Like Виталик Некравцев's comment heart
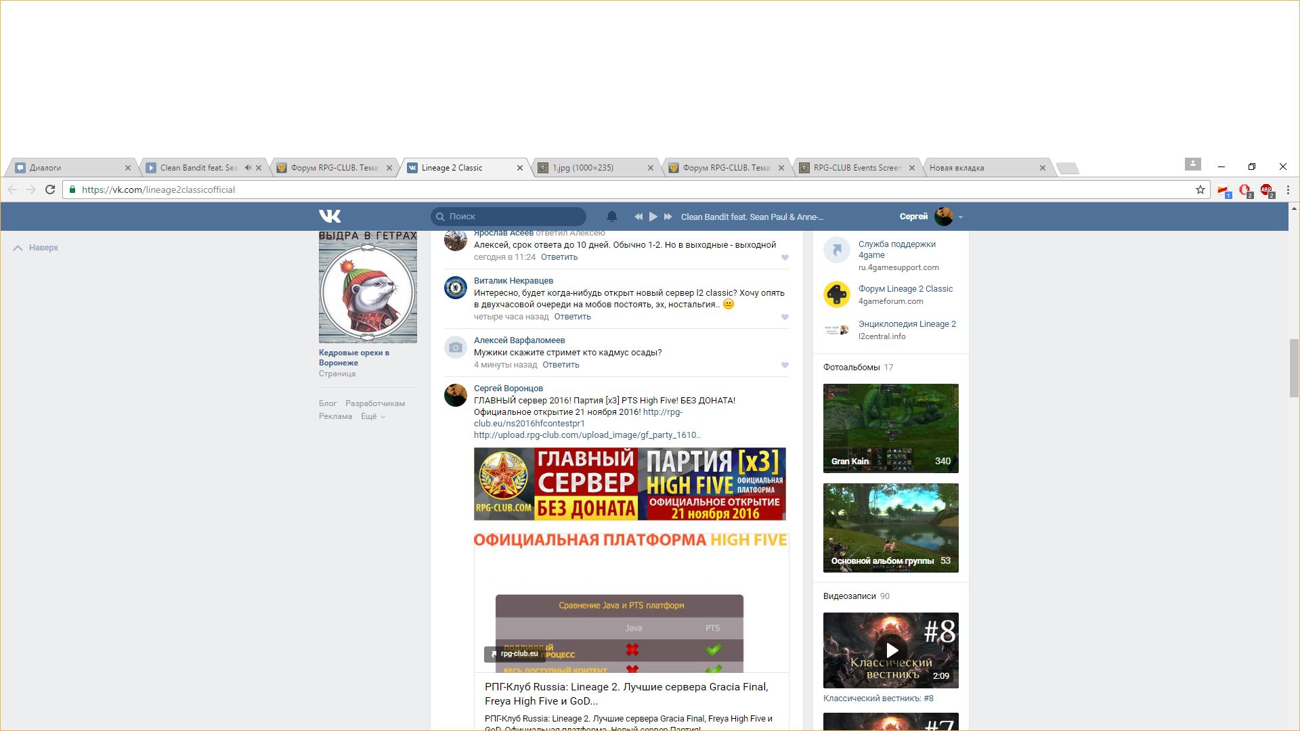The height and width of the screenshot is (731, 1300). (x=785, y=317)
